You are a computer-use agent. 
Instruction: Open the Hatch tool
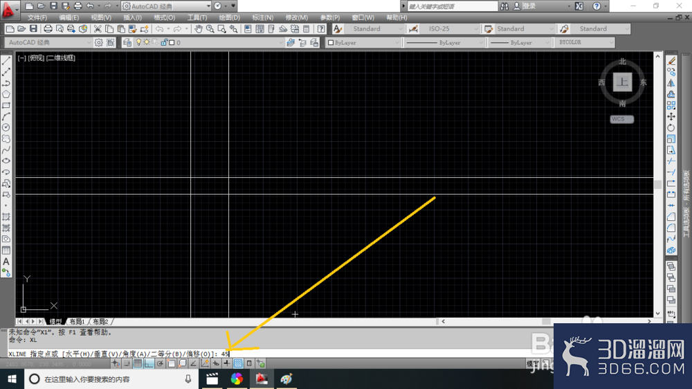(x=6, y=217)
